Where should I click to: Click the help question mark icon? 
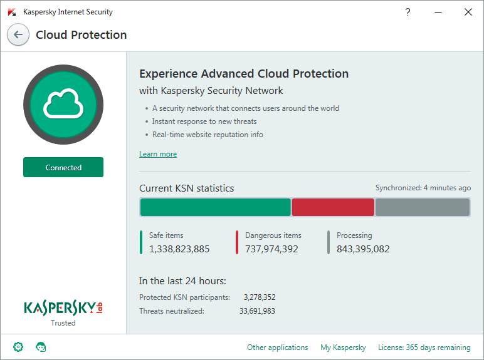tap(408, 12)
